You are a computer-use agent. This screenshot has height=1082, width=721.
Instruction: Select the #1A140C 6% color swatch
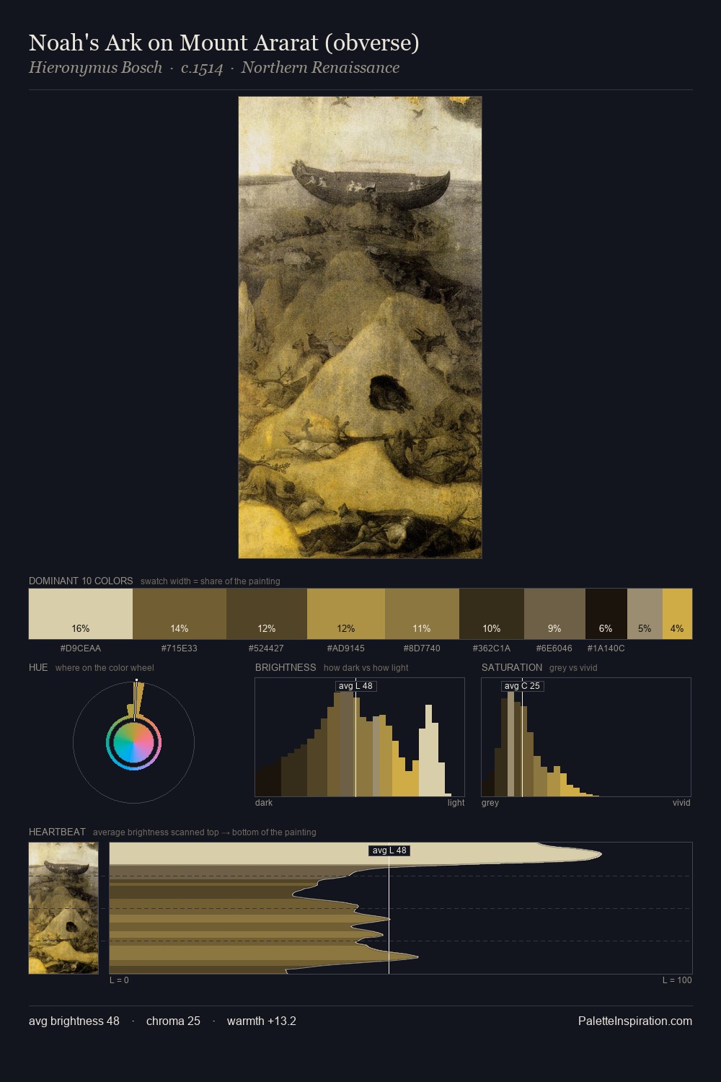click(x=606, y=614)
